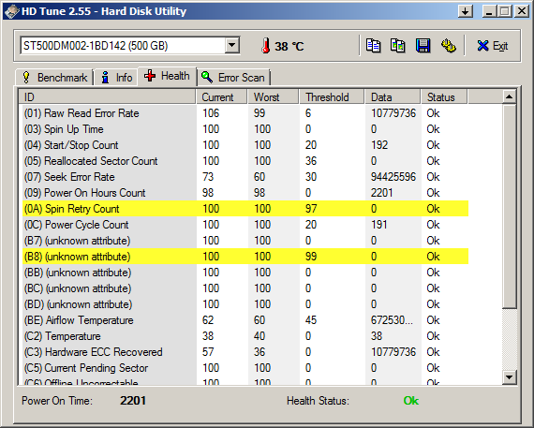The image size is (534, 428).
Task: Select the Airflow Temperature row
Action: point(245,320)
